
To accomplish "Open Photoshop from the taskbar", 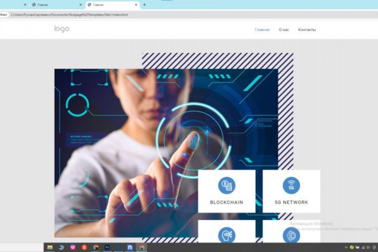I will (x=107, y=247).
